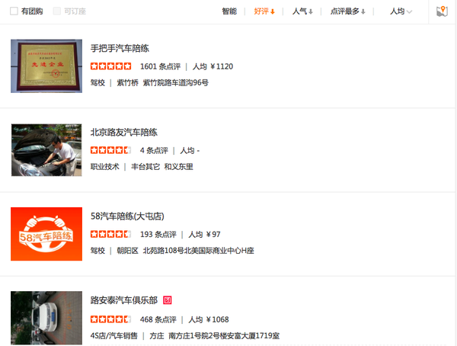Expand the 人均 price dropdown
Viewport: 457px width, 346px height.
point(401,11)
